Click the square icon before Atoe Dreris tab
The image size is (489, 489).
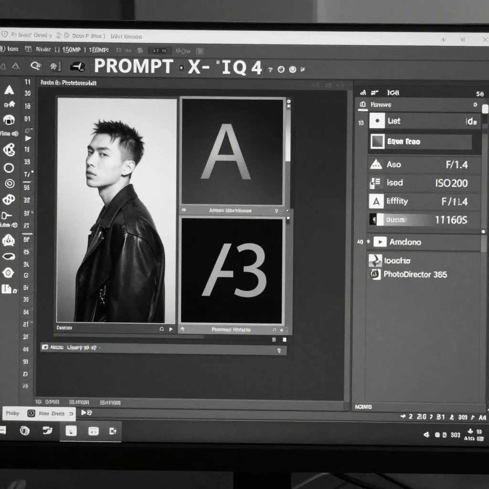pos(31,413)
